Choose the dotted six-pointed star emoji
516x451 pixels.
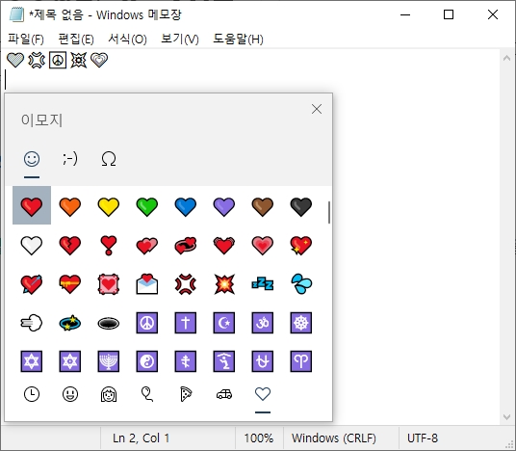point(70,361)
